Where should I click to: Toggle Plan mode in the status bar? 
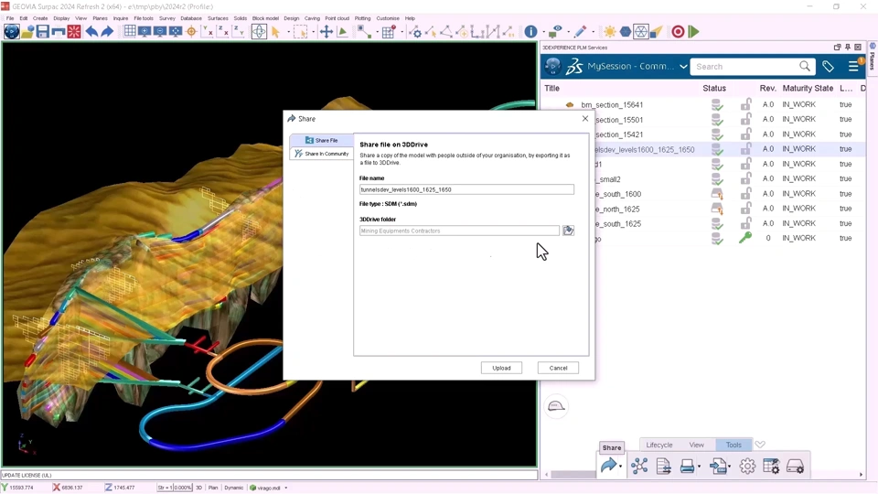click(x=213, y=488)
